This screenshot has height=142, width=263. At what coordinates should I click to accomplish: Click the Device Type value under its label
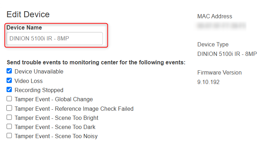point(227,54)
